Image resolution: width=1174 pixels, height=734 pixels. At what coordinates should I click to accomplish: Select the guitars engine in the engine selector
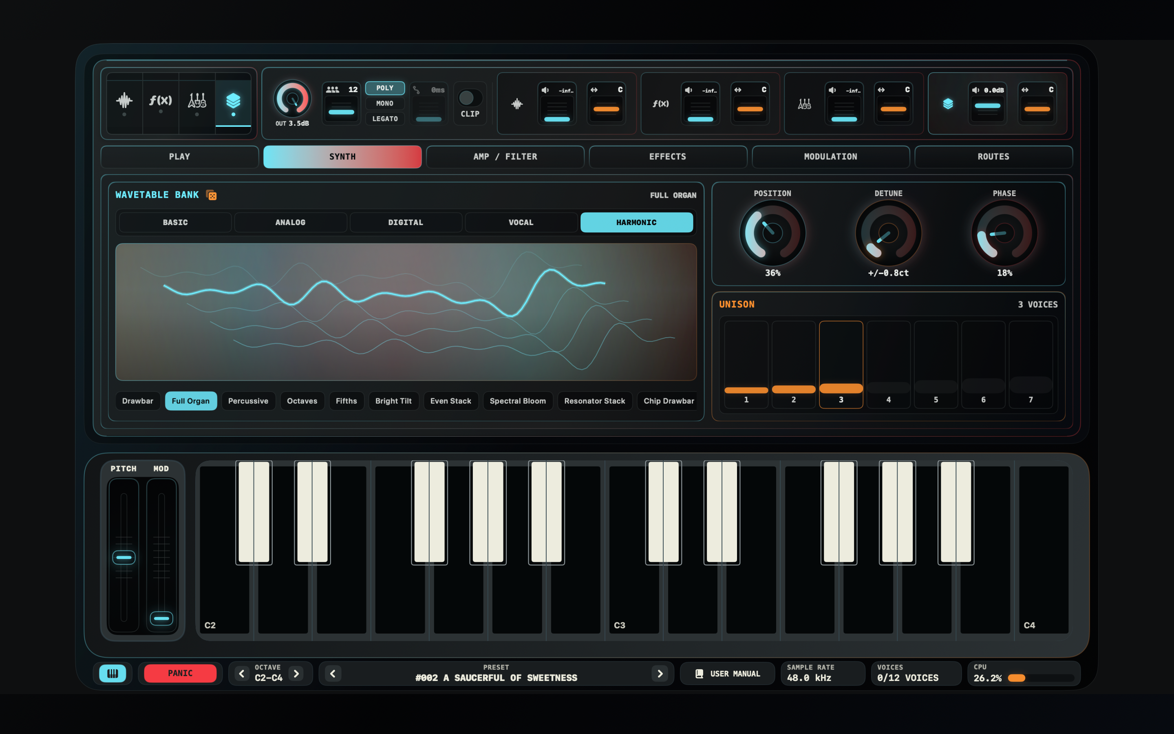tap(197, 101)
